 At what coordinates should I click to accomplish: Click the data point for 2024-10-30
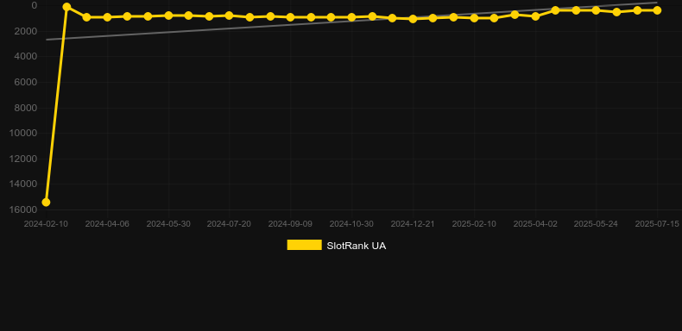click(x=351, y=17)
